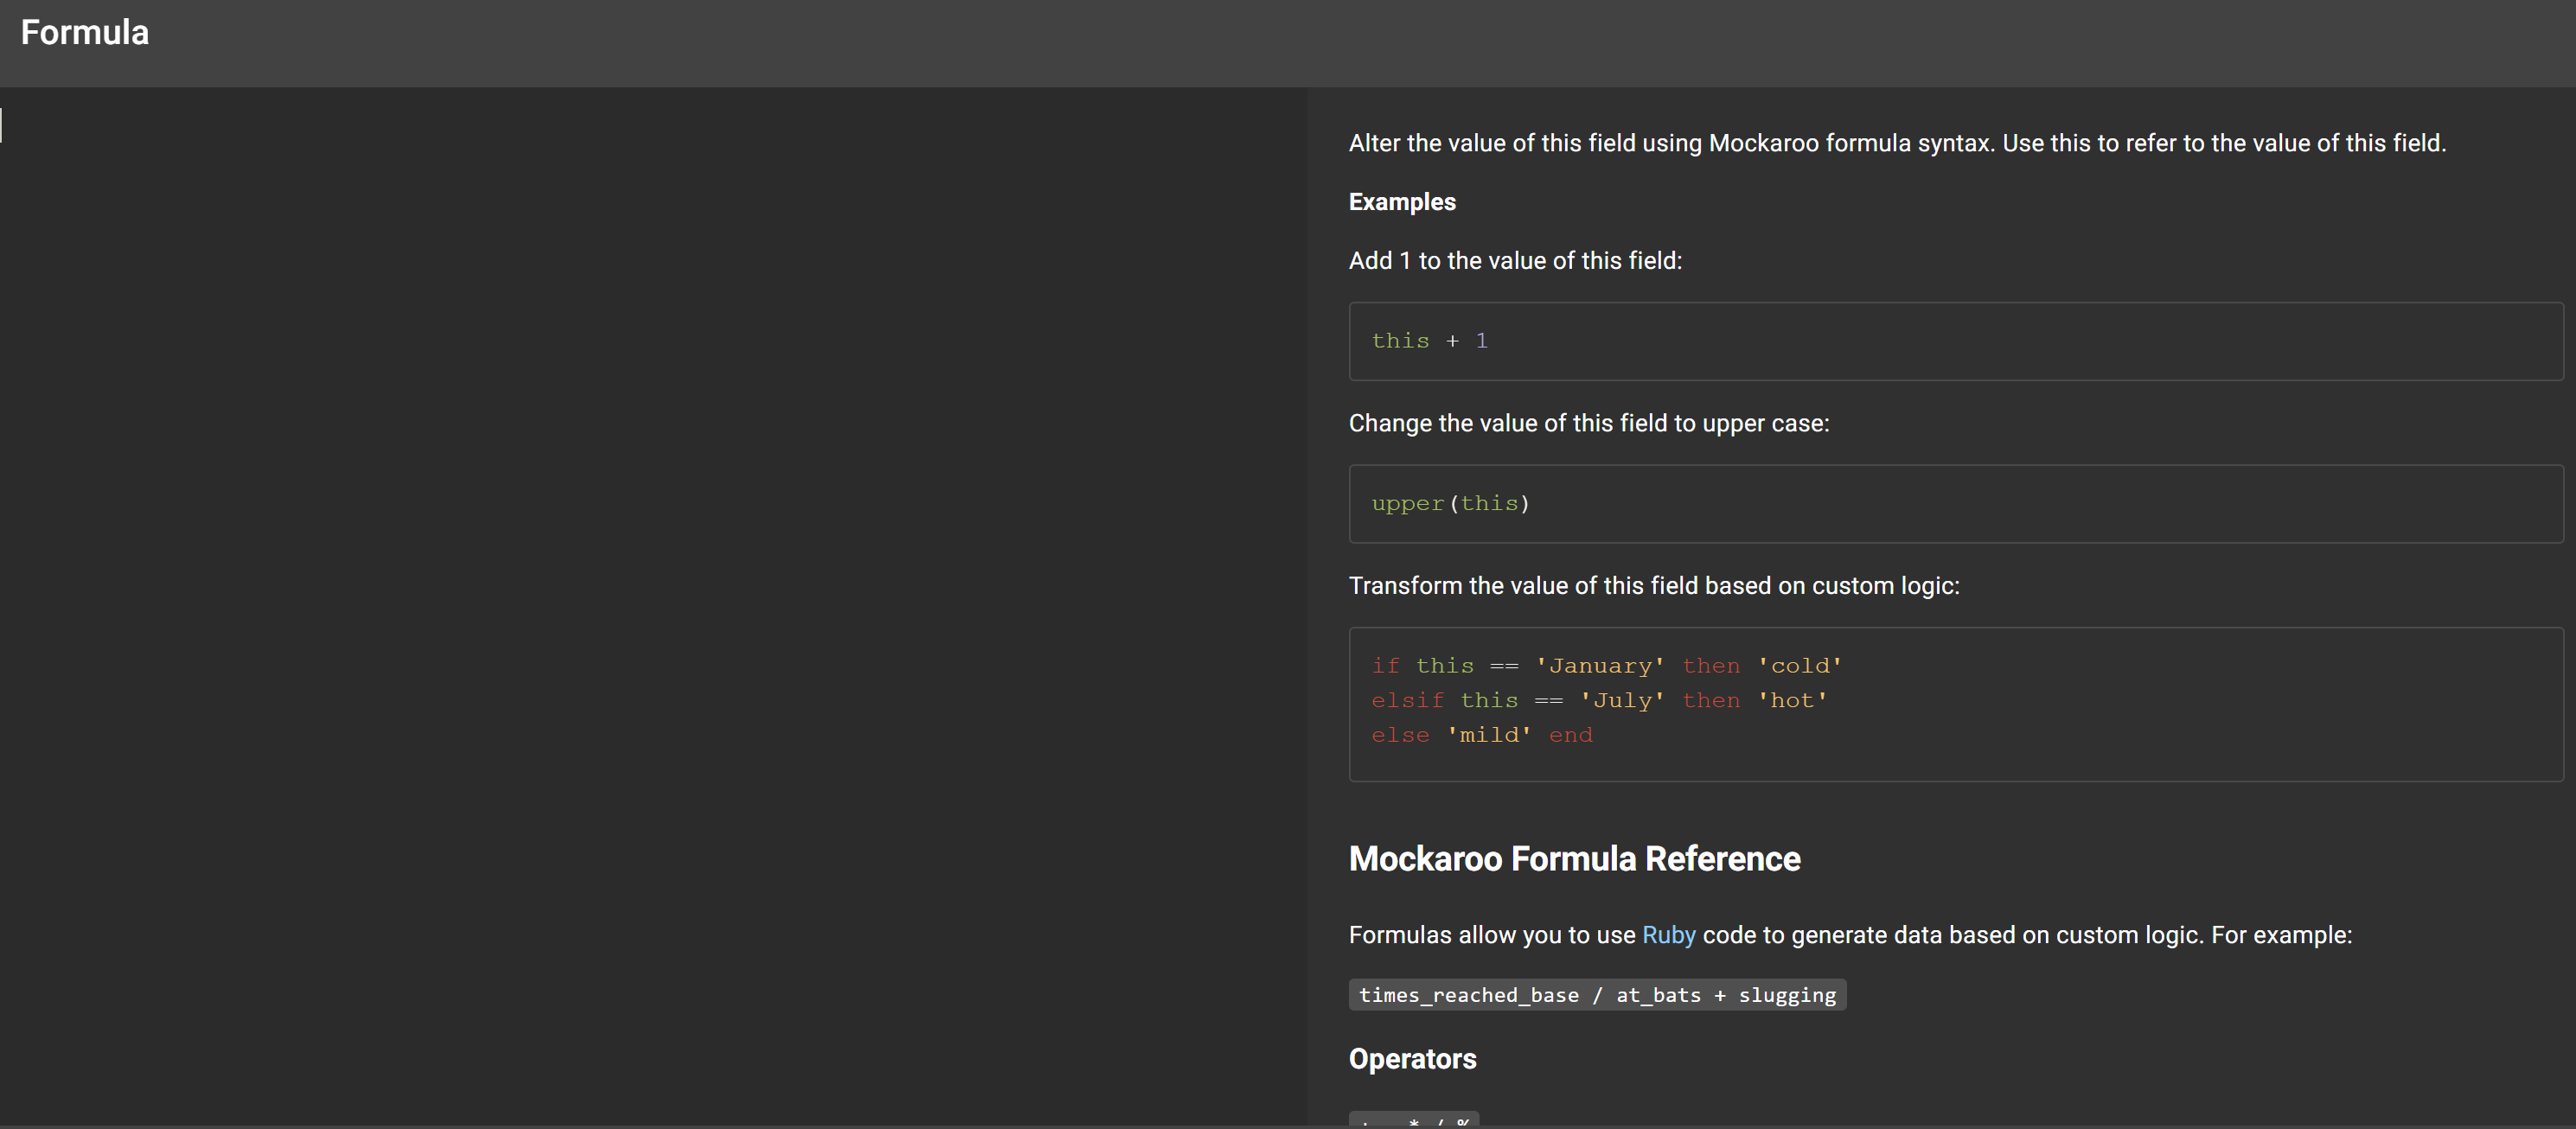Image resolution: width=2576 pixels, height=1129 pixels.
Task: Click the Mockaroo Formula Reference heading
Action: pyautogui.click(x=1574, y=859)
